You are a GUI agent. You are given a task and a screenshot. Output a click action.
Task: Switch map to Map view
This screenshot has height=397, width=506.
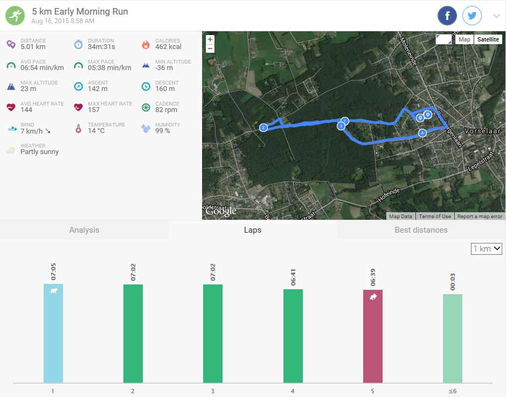coord(464,39)
